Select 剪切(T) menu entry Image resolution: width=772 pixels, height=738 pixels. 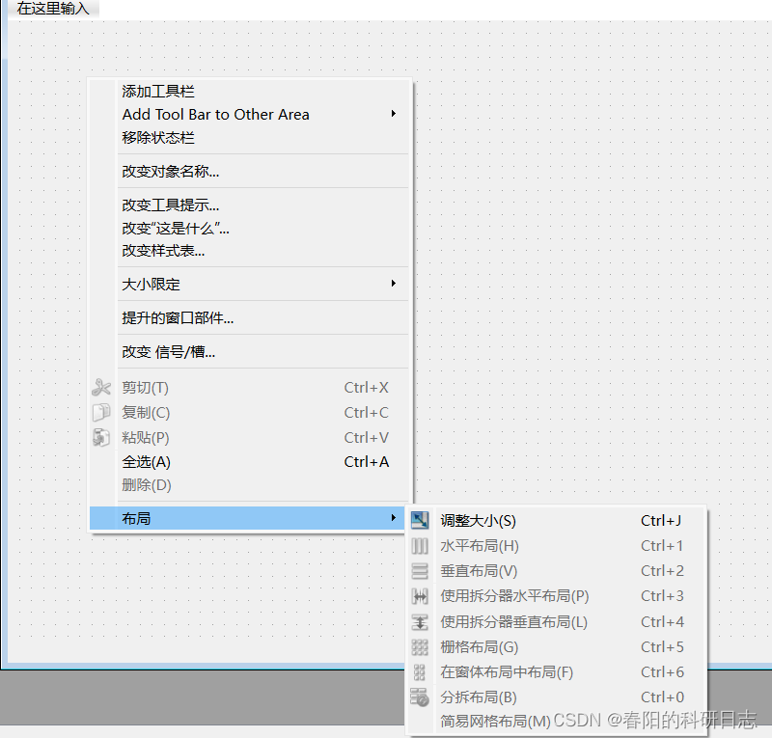[x=250, y=388]
